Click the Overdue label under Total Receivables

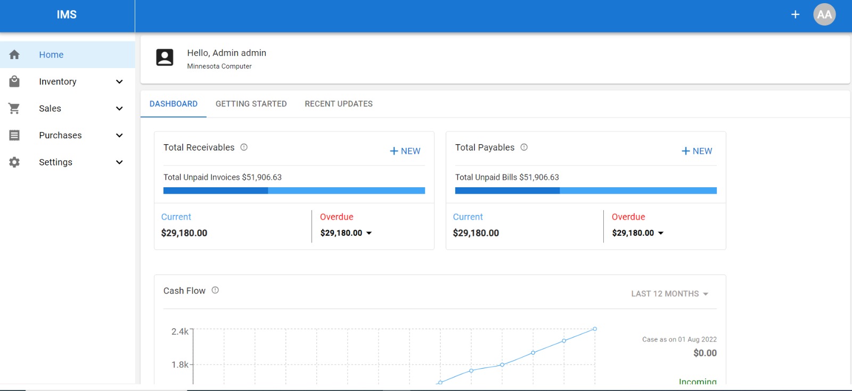337,217
